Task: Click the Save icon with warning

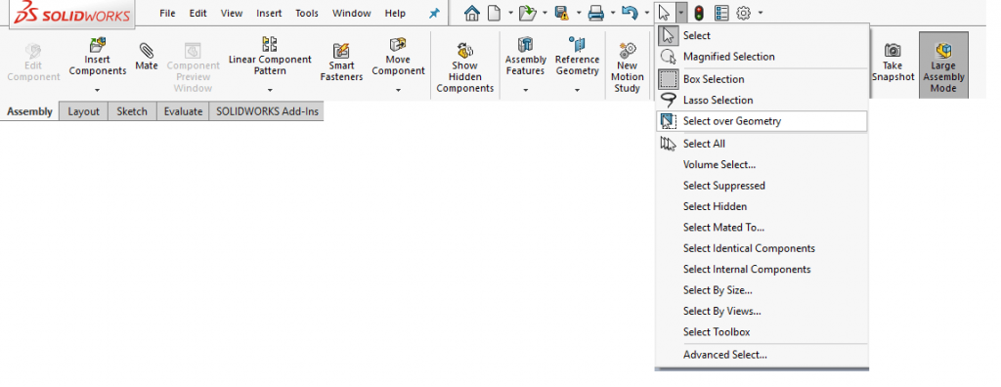Action: 562,13
